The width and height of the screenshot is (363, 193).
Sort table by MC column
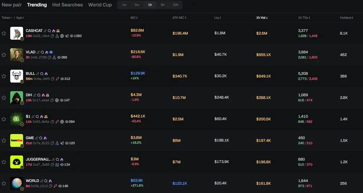click(x=134, y=18)
